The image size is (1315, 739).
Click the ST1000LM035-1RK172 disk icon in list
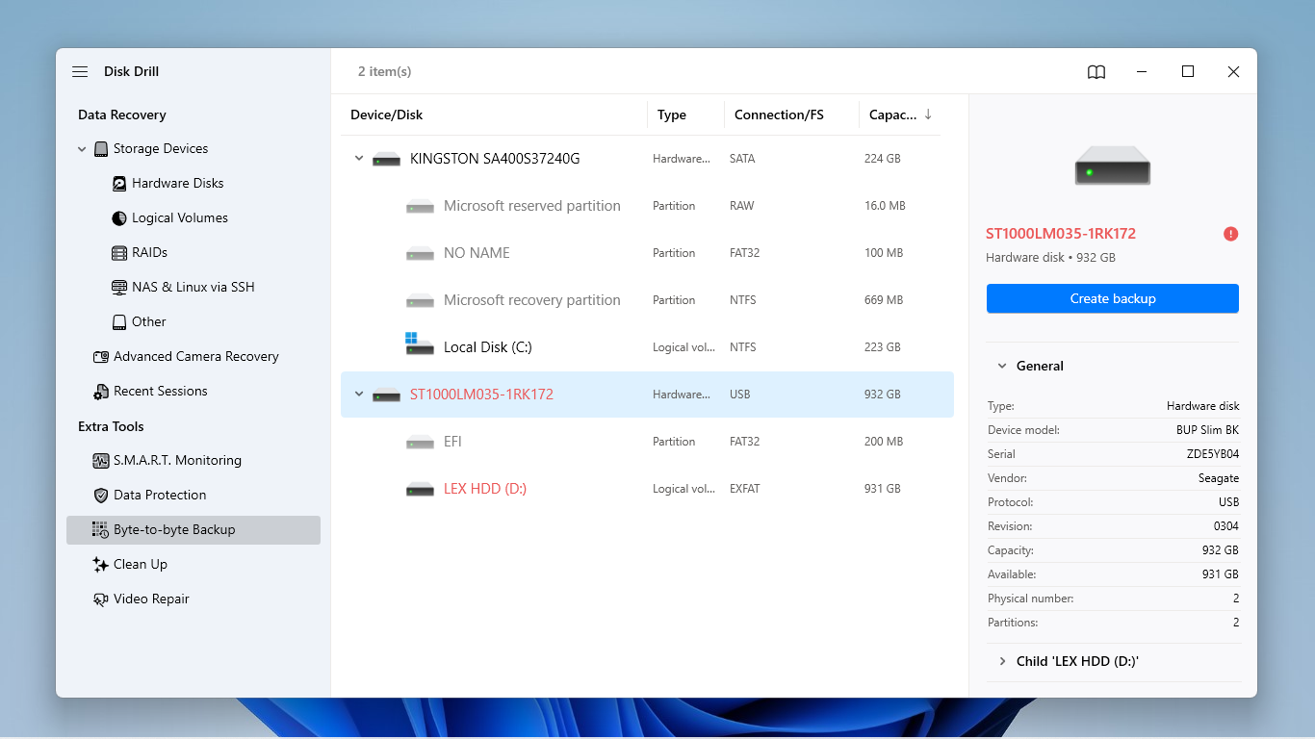tap(386, 395)
